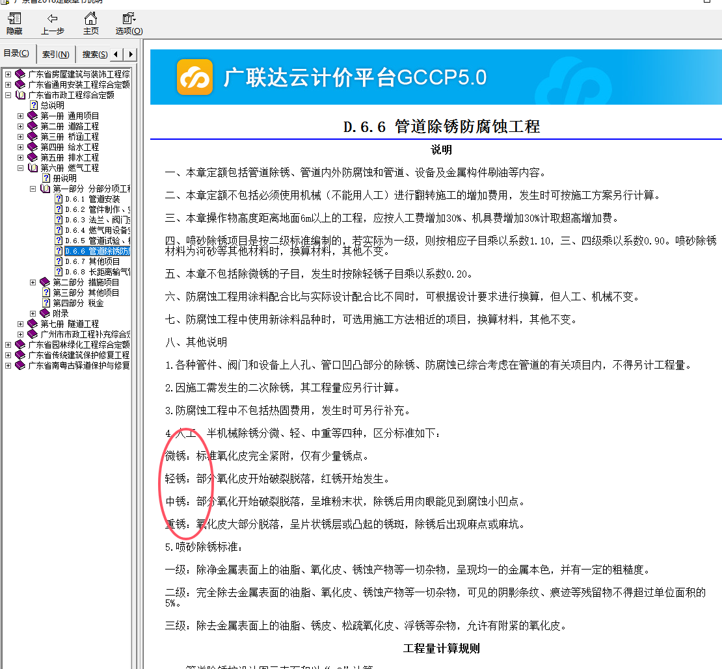
Task: Click the book icon of 第四册 给水工程
Action: (33, 147)
